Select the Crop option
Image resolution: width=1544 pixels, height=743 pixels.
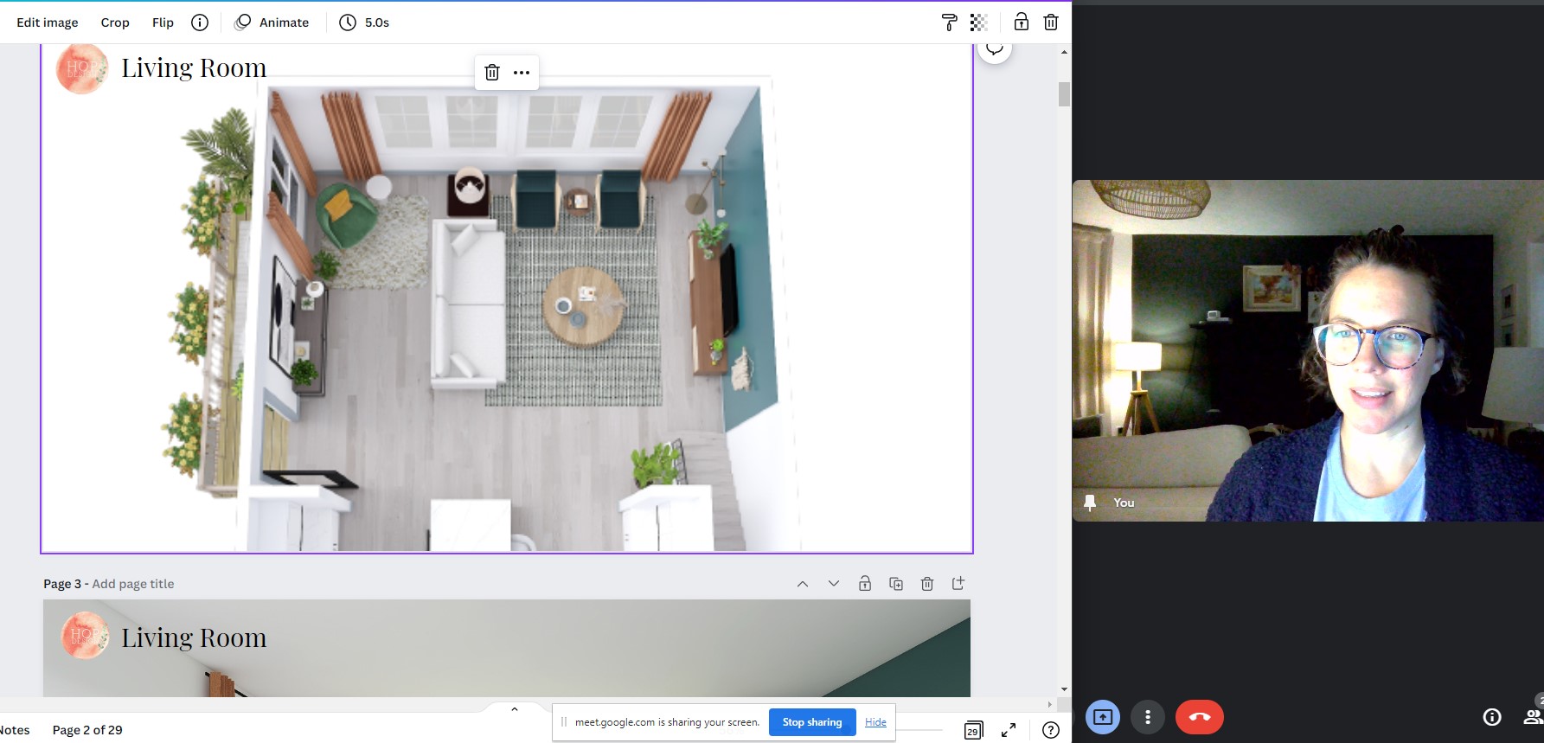coord(115,22)
